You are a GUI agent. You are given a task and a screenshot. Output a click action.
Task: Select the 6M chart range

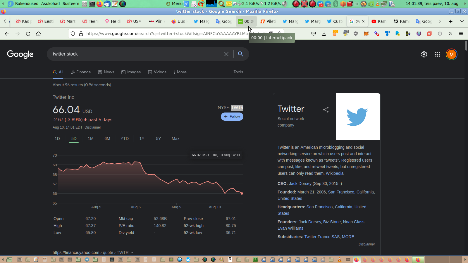[107, 139]
